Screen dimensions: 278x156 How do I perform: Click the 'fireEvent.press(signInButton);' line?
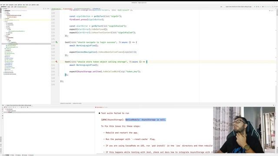[87, 19]
